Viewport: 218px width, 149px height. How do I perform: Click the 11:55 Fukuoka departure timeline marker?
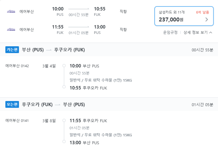pyautogui.click(x=64, y=120)
